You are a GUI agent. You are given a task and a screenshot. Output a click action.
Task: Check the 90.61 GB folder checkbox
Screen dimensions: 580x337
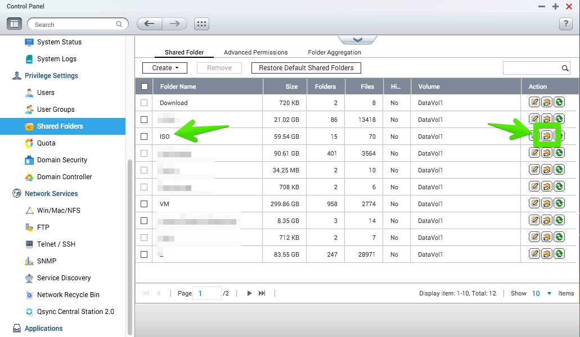pos(144,153)
